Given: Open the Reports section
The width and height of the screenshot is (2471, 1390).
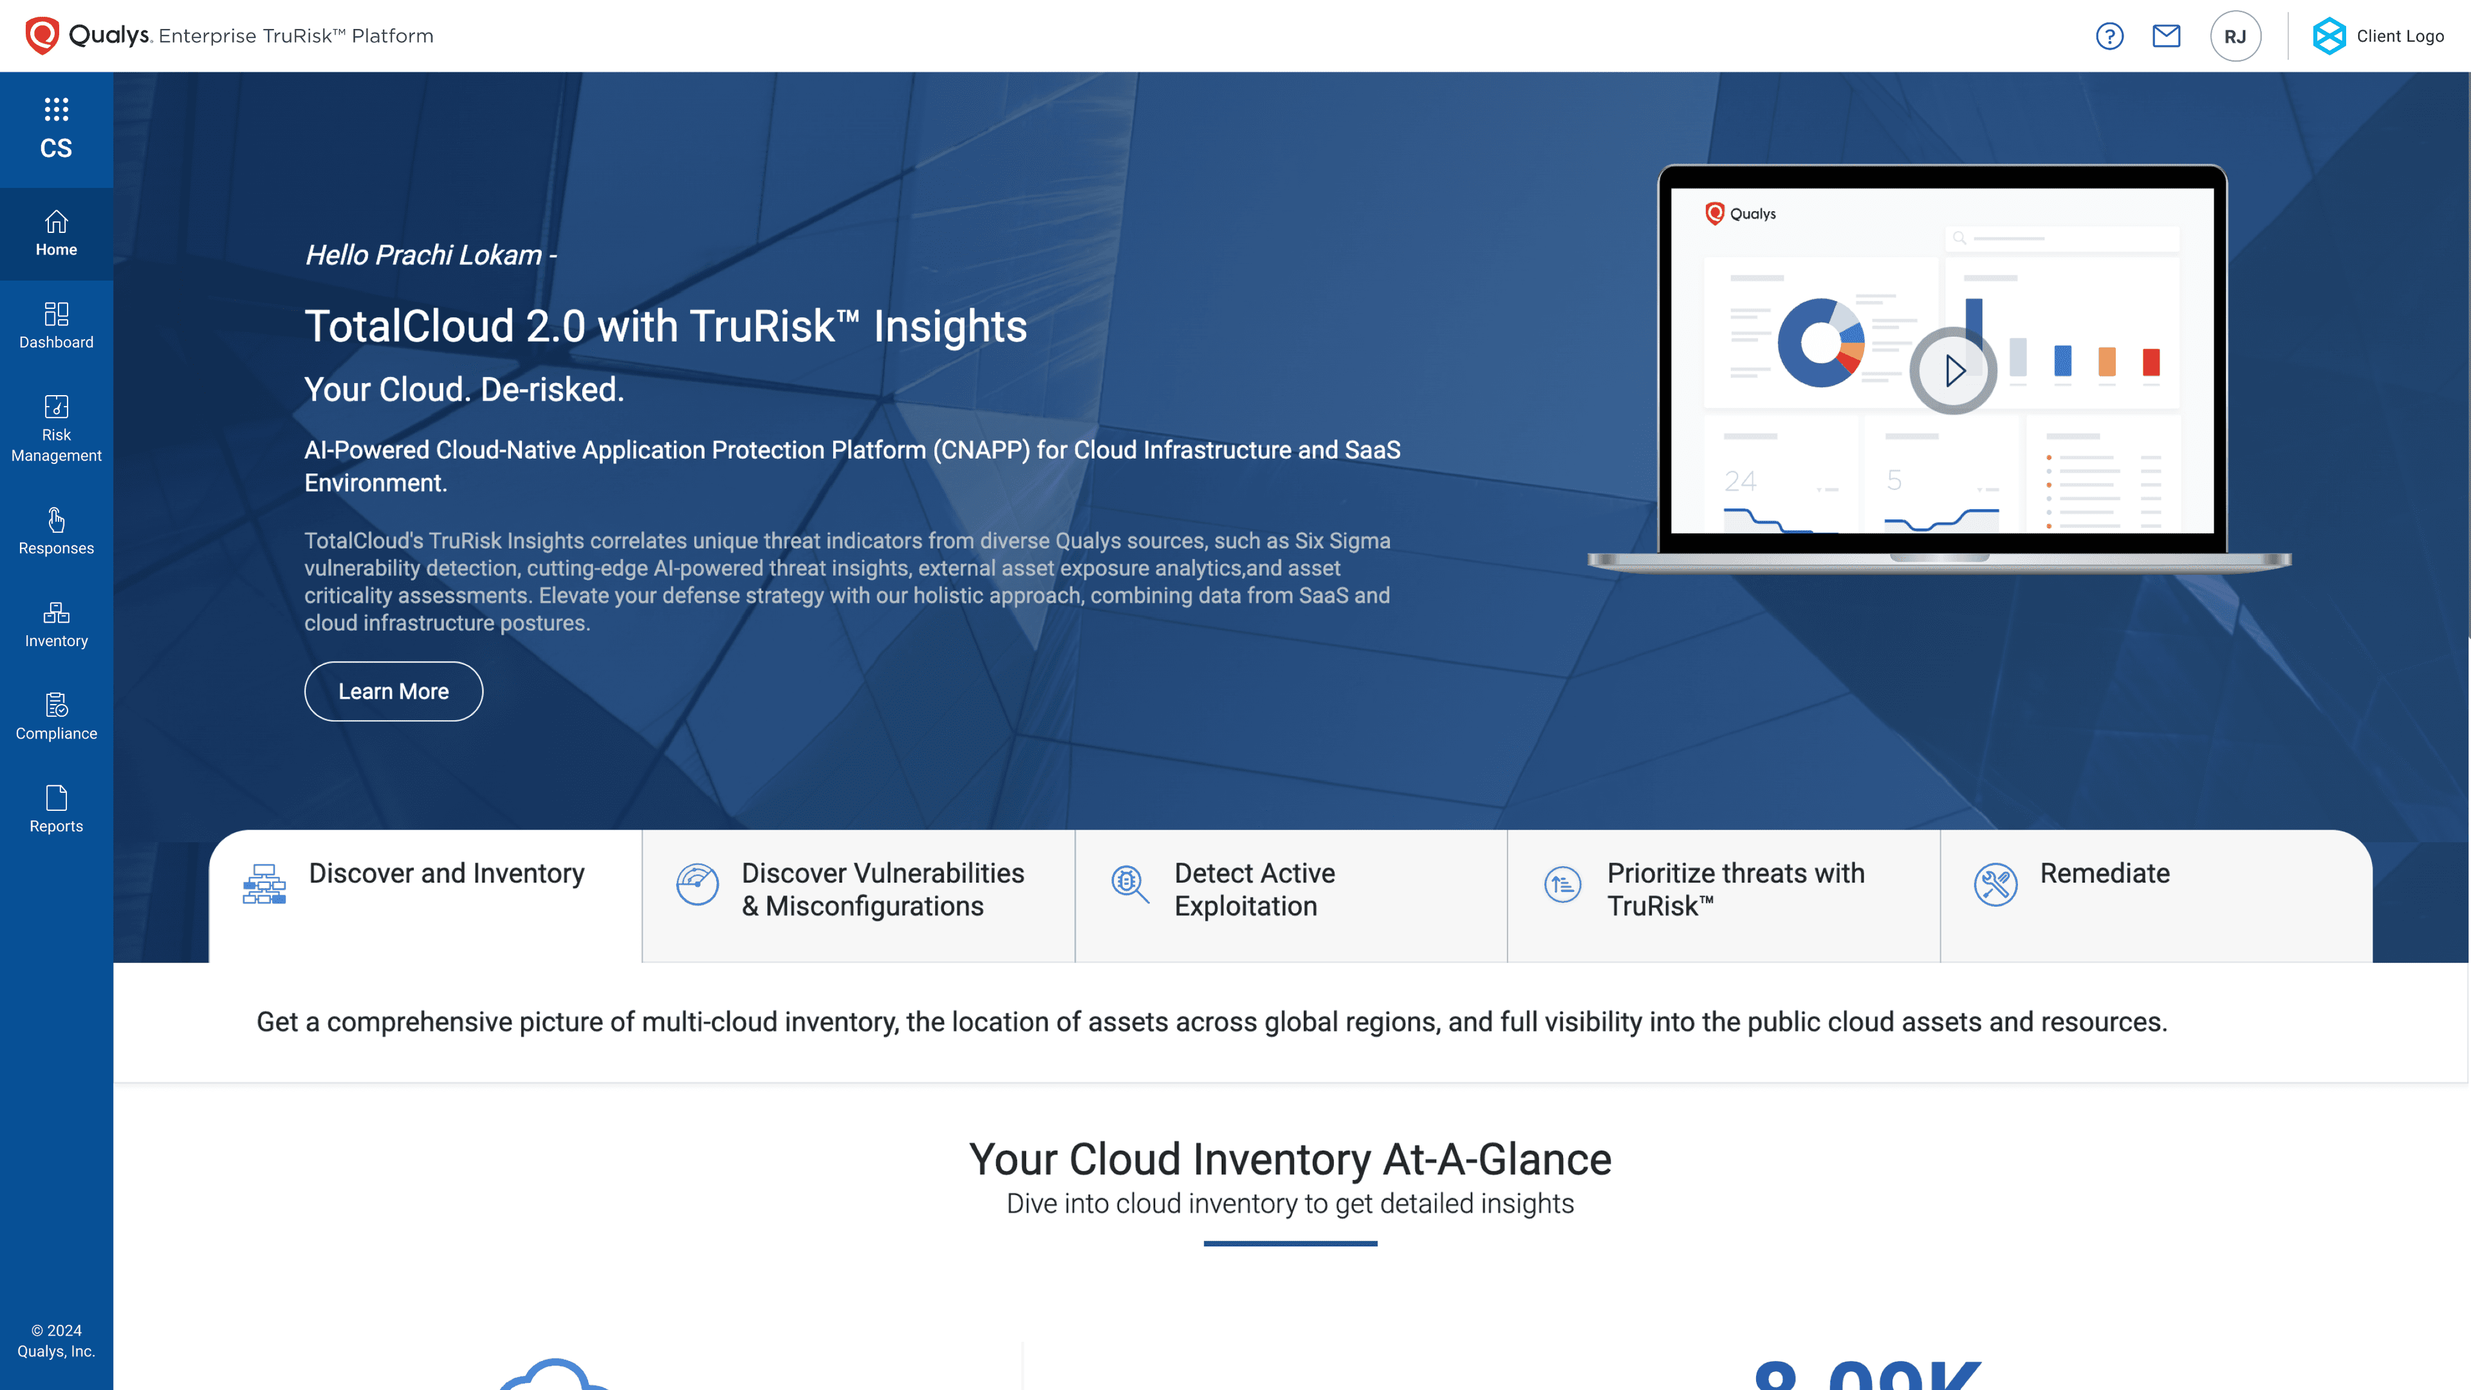Looking at the screenshot, I should [x=55, y=811].
